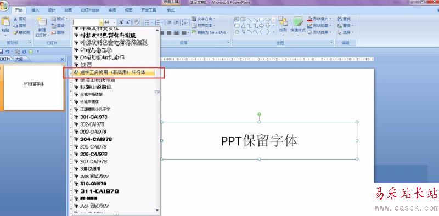Image resolution: width=439 pixels, height=216 pixels.
Task: Open the Layout (版式) dropdown
Action: tap(60, 19)
